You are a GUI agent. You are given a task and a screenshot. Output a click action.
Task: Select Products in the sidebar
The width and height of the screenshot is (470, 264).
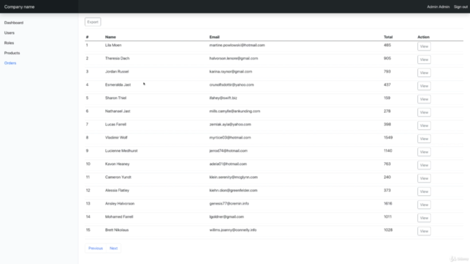pyautogui.click(x=12, y=53)
